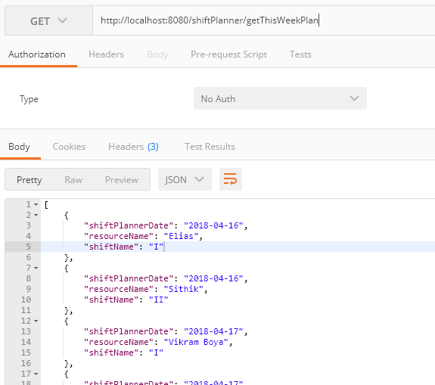This screenshot has width=435, height=385.
Task: Click the Type label in Authorization
Action: [x=30, y=99]
